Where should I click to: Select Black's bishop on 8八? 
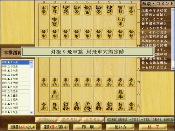point(55,94)
